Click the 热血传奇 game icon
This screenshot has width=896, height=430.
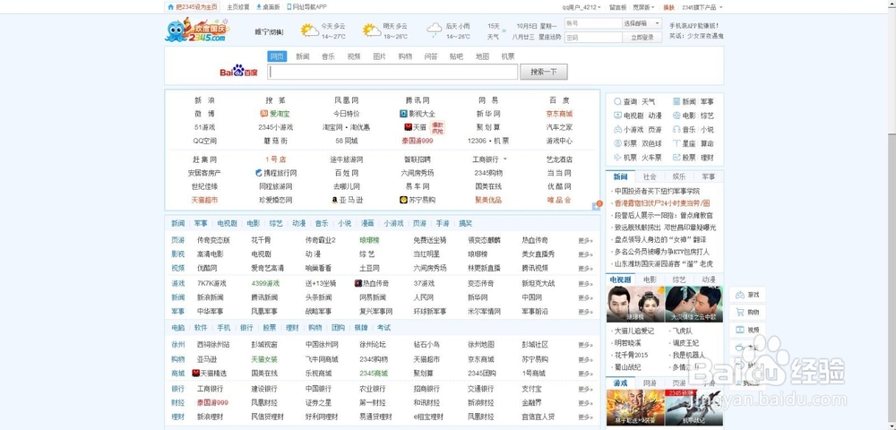click(358, 283)
